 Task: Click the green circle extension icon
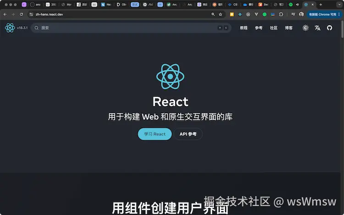265,14
